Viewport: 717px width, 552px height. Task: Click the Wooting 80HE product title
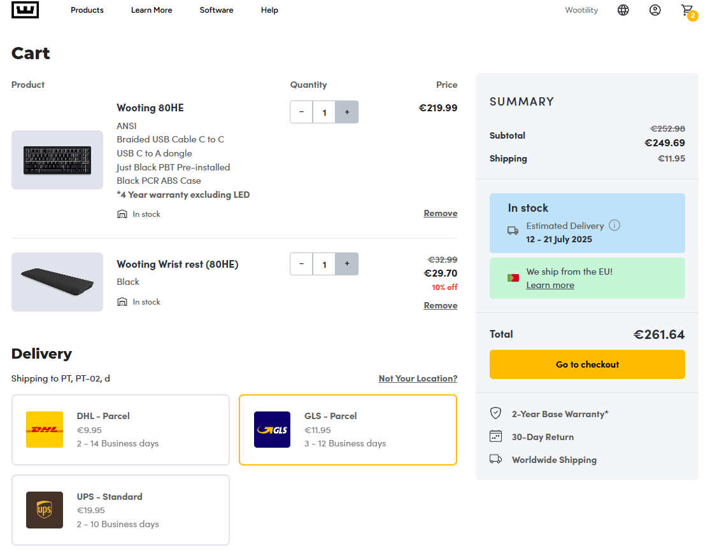click(x=150, y=107)
